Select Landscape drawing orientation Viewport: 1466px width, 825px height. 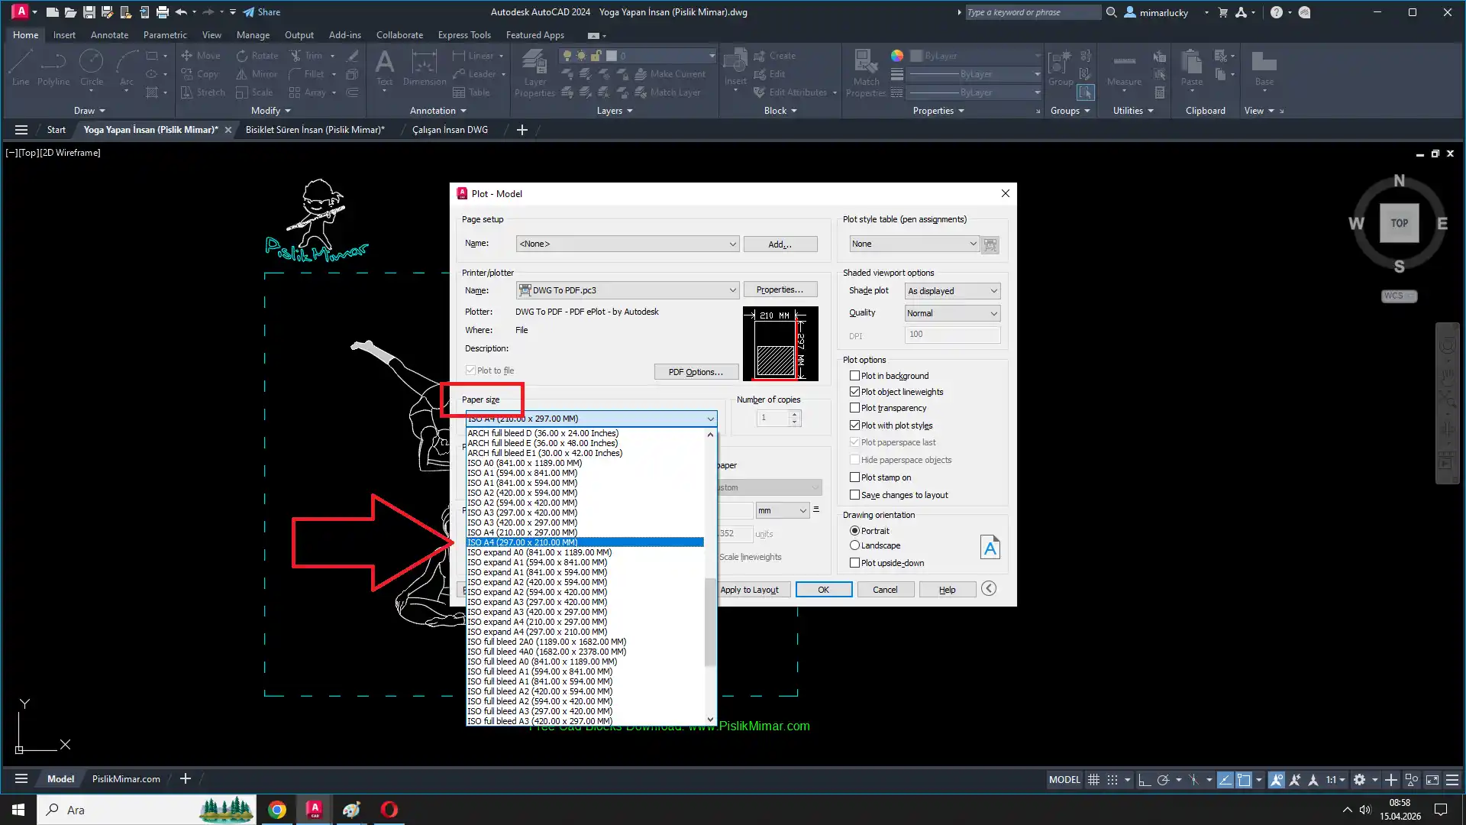click(x=855, y=545)
